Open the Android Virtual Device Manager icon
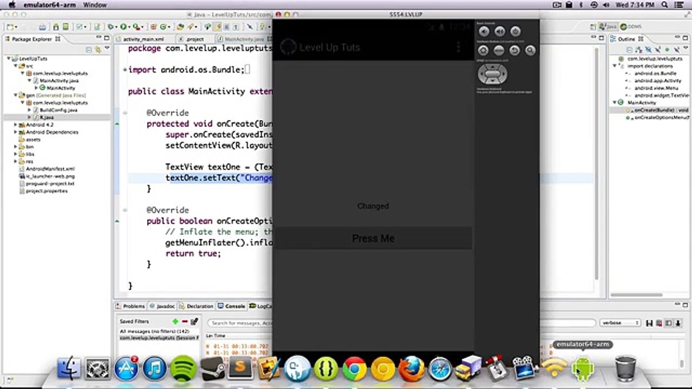 [x=65, y=26]
